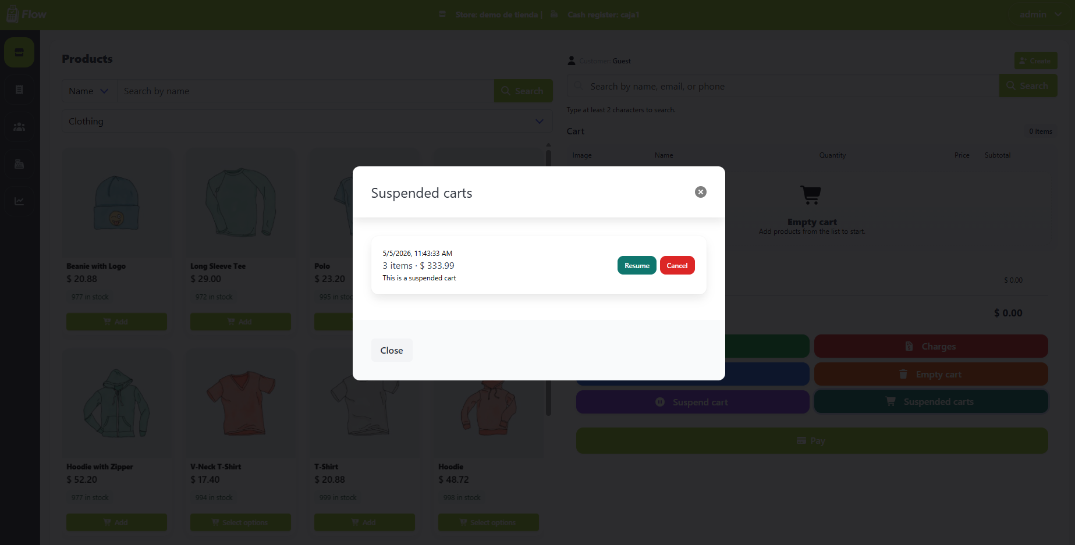
Task: Focus the Search by name product field
Action: (x=306, y=91)
